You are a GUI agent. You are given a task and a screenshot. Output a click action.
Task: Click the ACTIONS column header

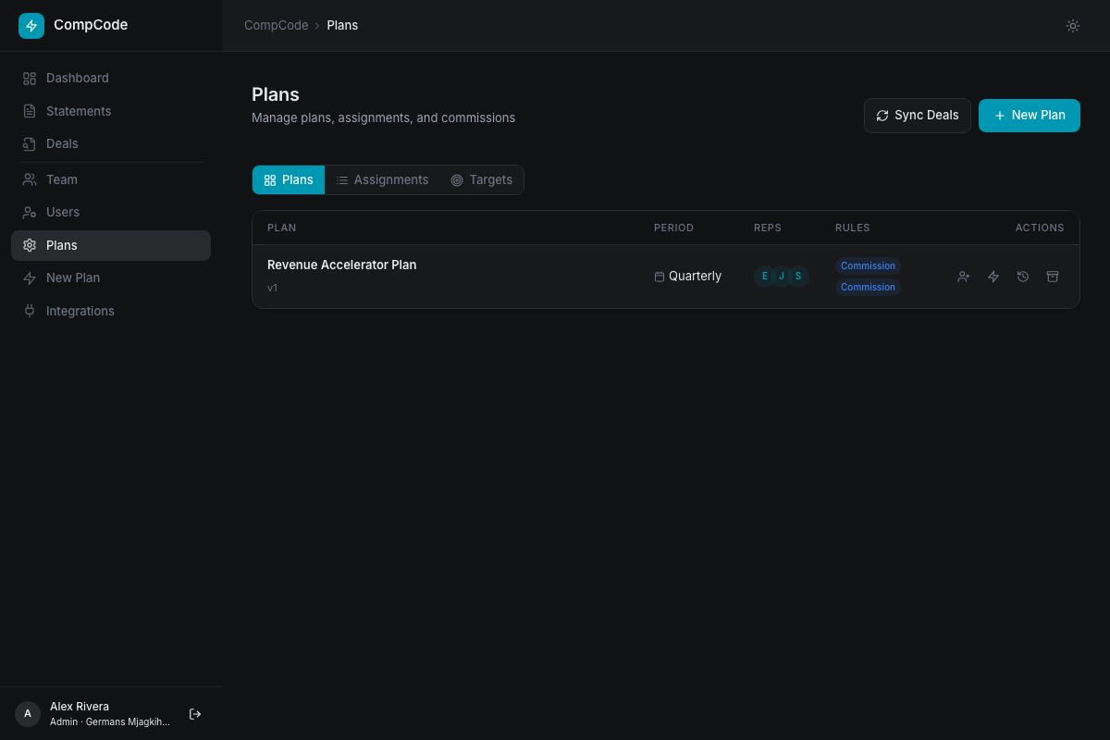[1040, 228]
